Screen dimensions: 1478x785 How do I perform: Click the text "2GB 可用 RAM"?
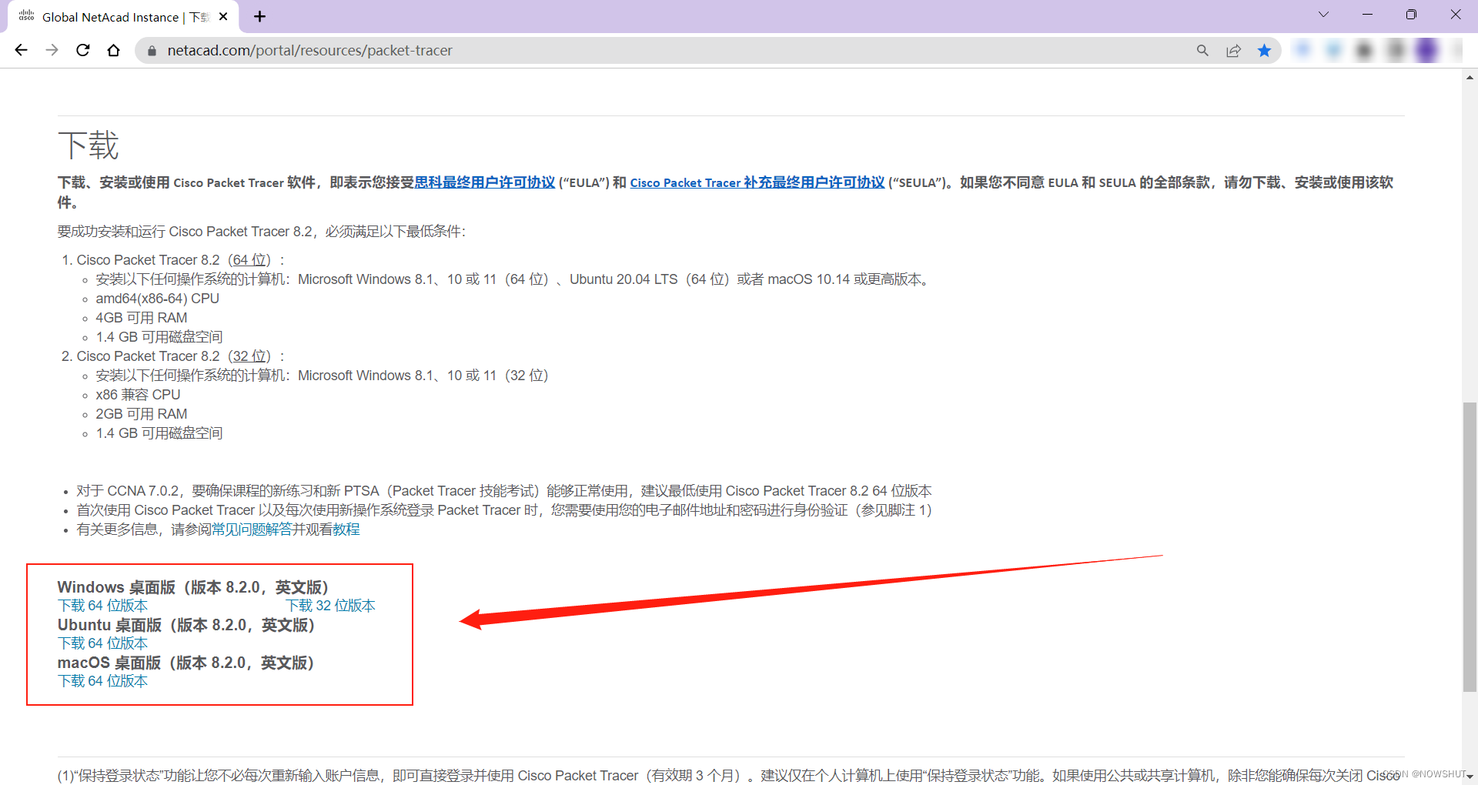click(142, 414)
